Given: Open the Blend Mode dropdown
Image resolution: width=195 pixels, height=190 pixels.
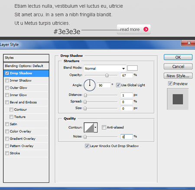Looking at the screenshot, I should point(105,68).
